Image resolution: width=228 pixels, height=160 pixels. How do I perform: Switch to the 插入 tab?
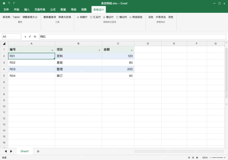click(x=27, y=9)
